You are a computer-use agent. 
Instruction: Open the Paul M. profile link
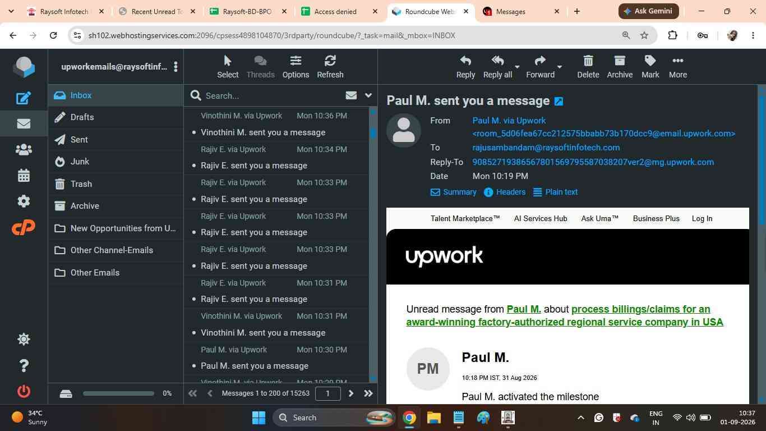click(523, 309)
